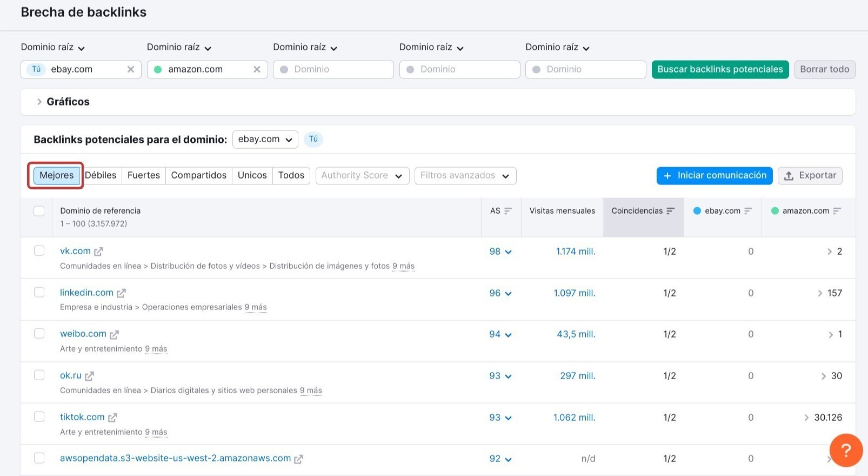
Task: Open the ebay.com domain selector dropdown
Action: pos(265,139)
